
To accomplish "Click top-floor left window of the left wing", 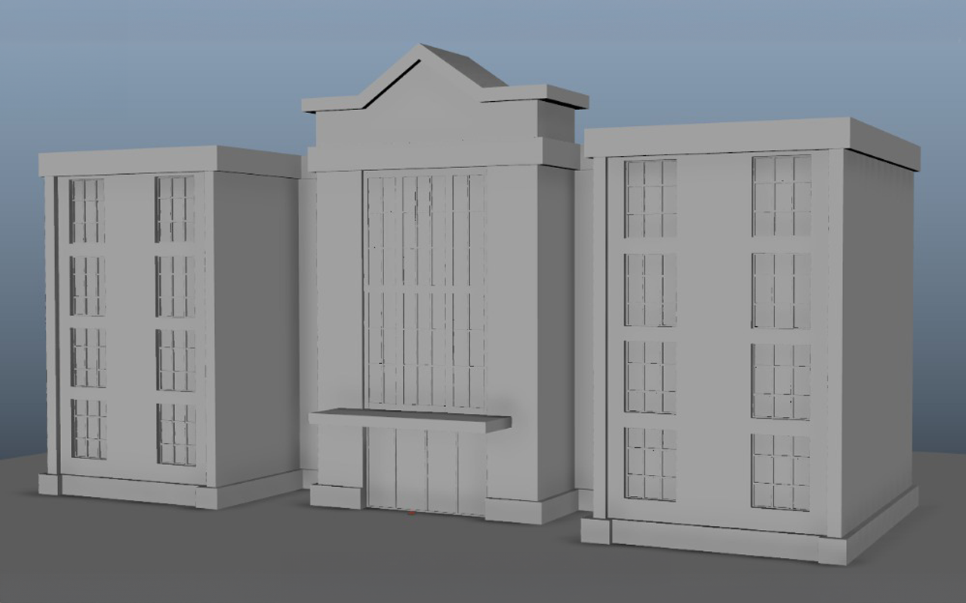I will [x=87, y=211].
